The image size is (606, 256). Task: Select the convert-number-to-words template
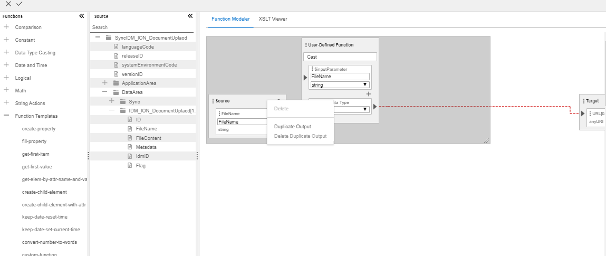click(x=50, y=242)
